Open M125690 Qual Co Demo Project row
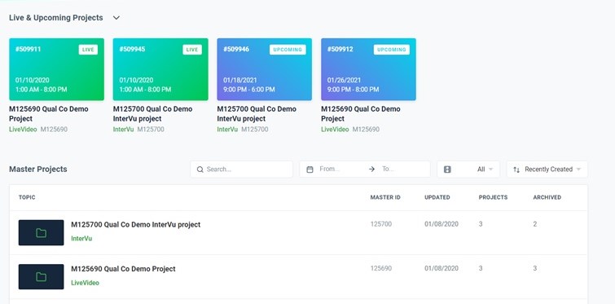The image size is (615, 304). 298,277
